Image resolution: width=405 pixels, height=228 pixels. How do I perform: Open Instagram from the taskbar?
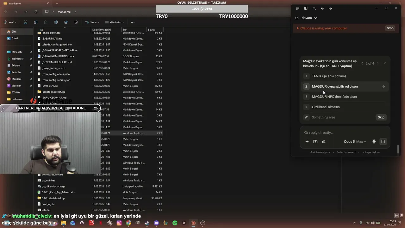coord(119,223)
